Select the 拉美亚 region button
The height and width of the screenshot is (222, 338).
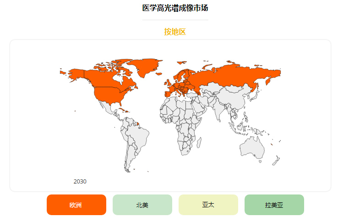coord(274,205)
